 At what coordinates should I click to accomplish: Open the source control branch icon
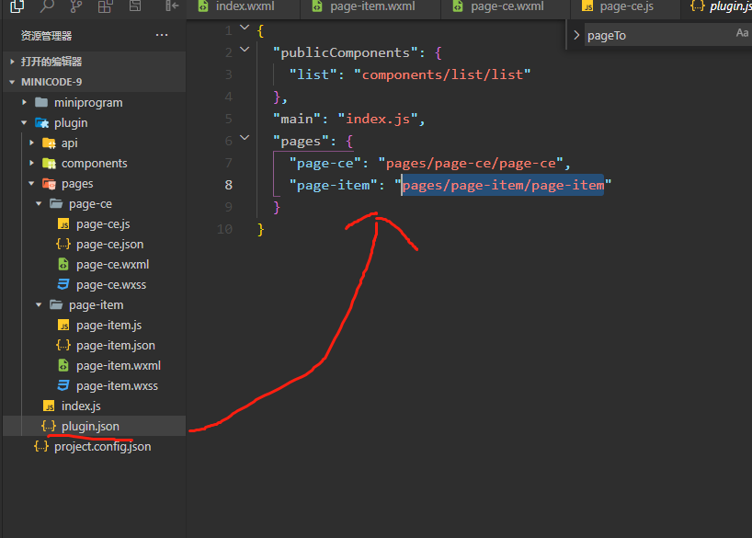pyautogui.click(x=75, y=6)
